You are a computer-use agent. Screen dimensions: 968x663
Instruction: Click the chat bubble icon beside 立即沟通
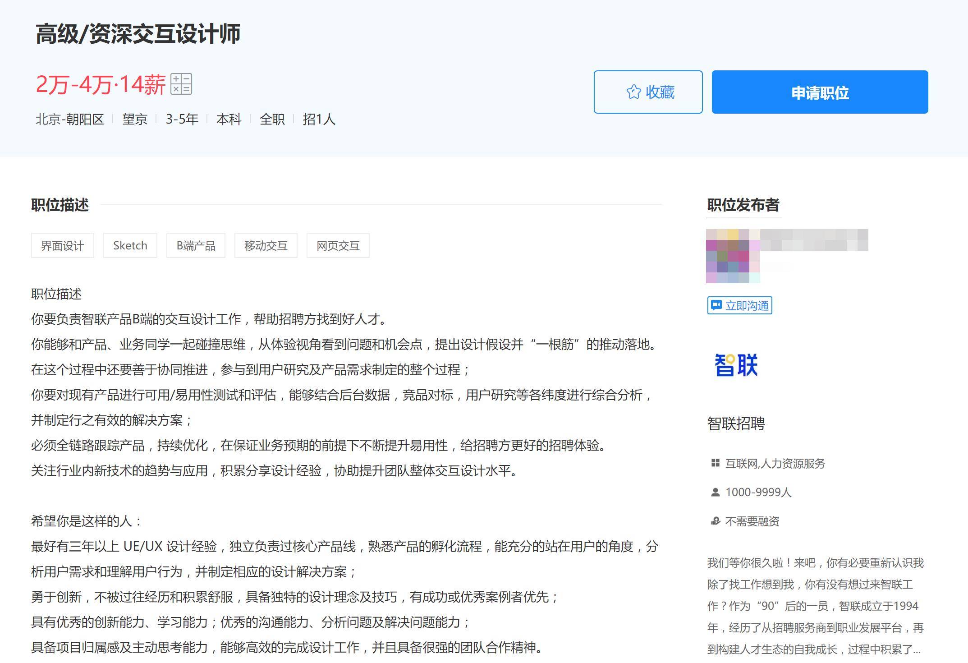tap(717, 305)
